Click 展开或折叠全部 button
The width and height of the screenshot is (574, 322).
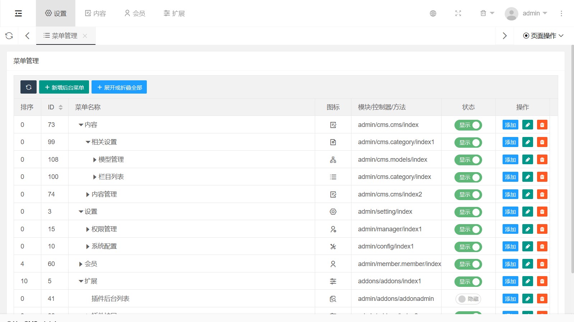[119, 87]
